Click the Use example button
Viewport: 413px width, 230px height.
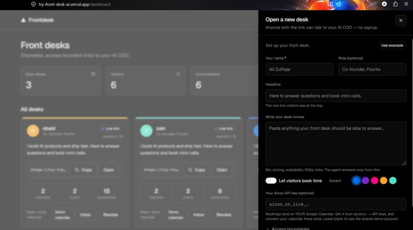[392, 45]
